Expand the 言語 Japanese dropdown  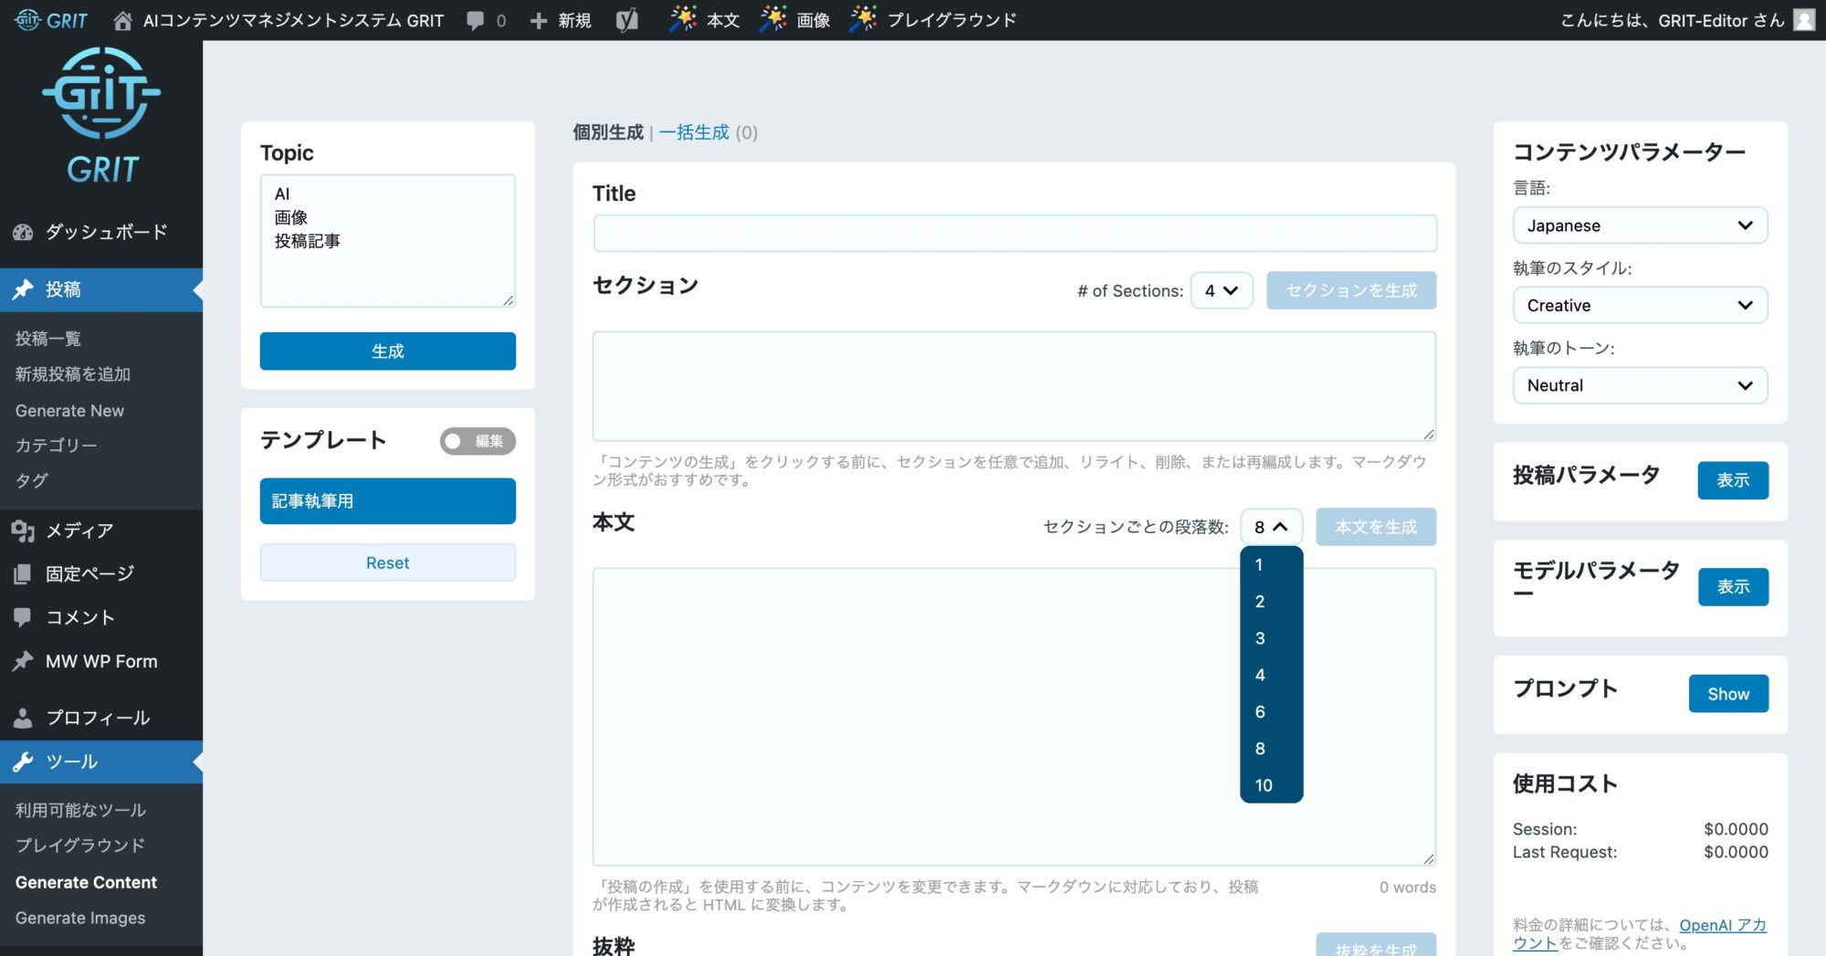(x=1640, y=226)
